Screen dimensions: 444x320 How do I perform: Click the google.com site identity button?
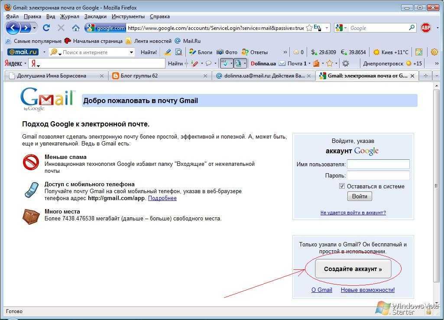coord(105,28)
